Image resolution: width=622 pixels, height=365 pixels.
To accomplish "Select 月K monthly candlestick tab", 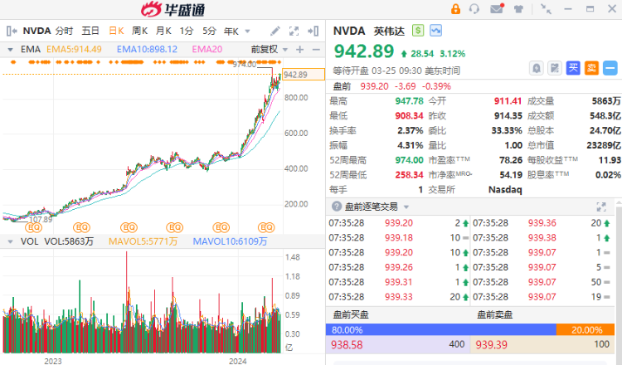I will 163,31.
